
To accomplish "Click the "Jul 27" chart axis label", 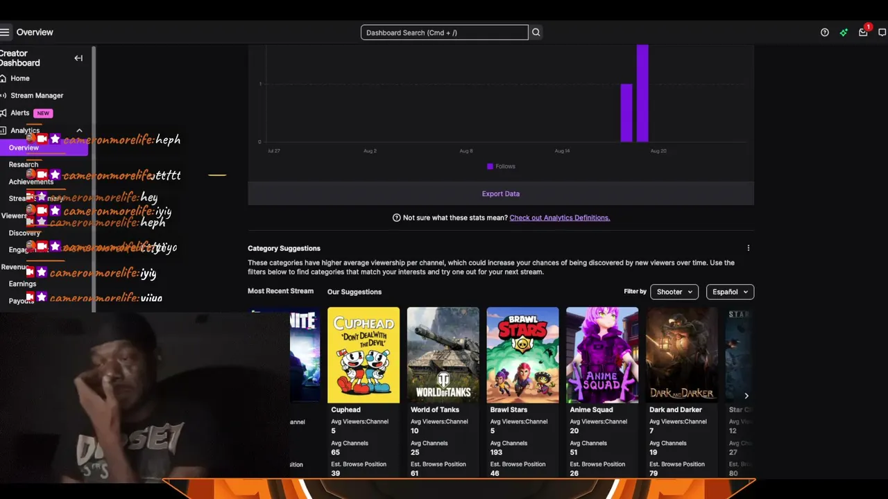I will click(x=274, y=151).
